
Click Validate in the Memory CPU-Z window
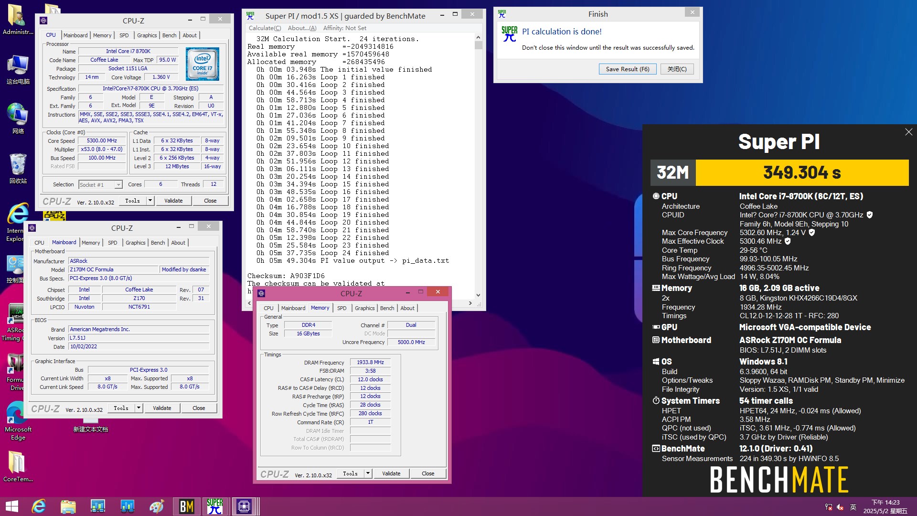391,473
